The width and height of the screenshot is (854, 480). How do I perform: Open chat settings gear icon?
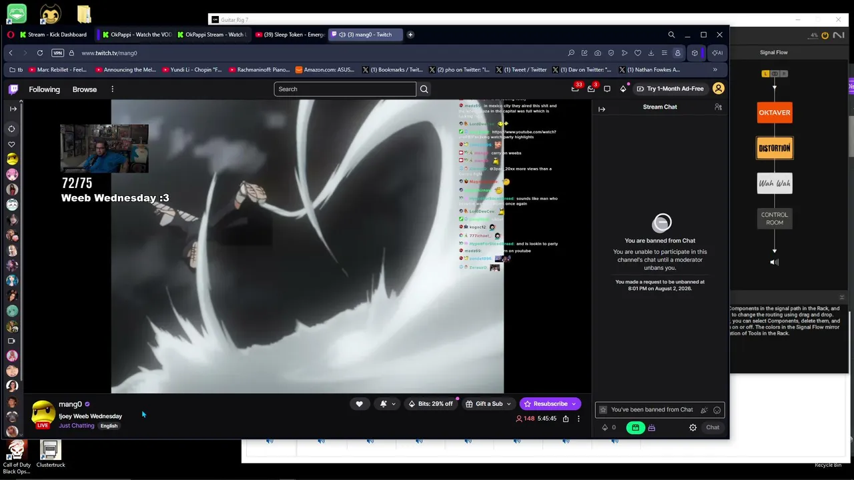point(693,427)
